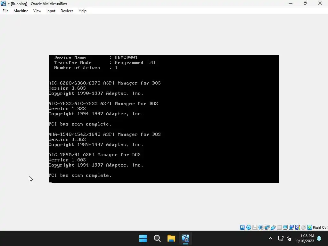328x246 pixels.
Task: Click 'AHA-1540/1542/1640 ASPI Manager for DOS' line
Action: 105,134
